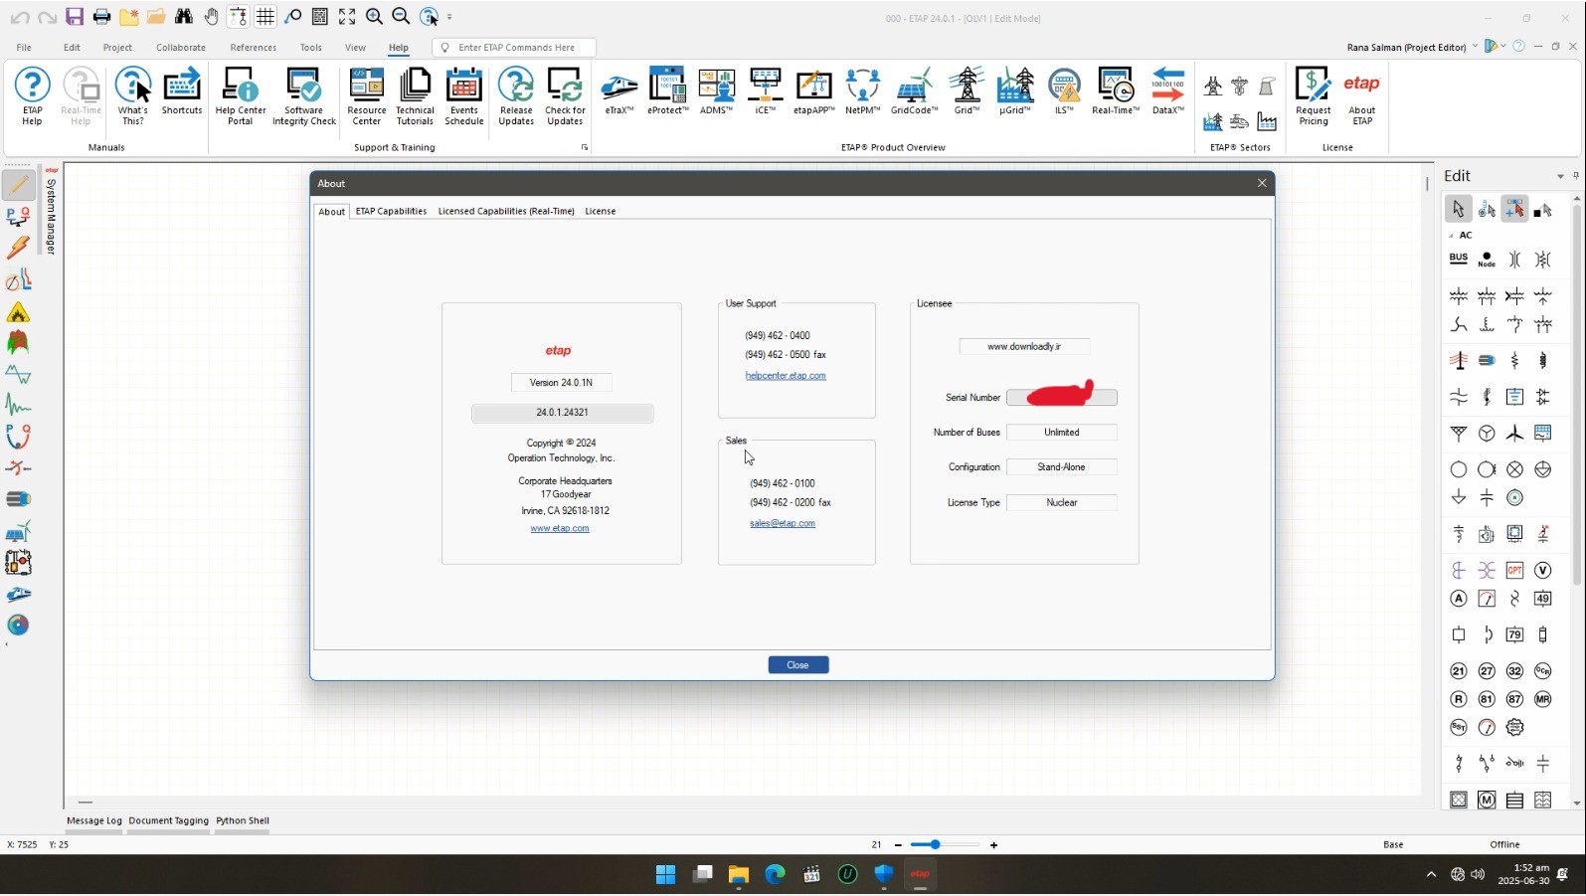
Task: Open the Message Log tab
Action: tap(94, 821)
